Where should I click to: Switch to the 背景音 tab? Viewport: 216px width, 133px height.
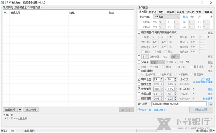coord(208,12)
